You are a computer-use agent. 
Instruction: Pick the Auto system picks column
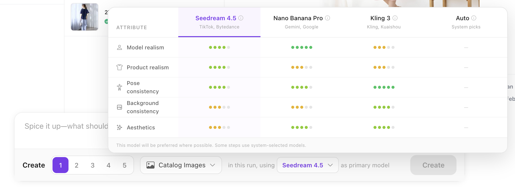466,22
